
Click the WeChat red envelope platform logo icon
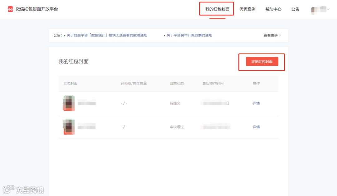point(10,9)
